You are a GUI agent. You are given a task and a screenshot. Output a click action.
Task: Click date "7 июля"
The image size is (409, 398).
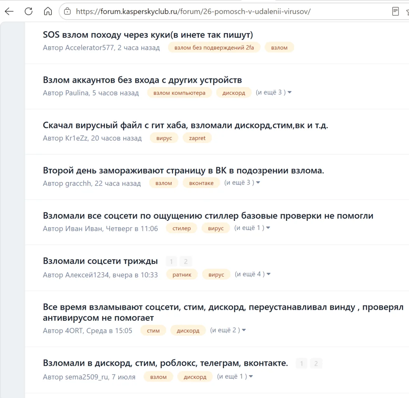124,377
